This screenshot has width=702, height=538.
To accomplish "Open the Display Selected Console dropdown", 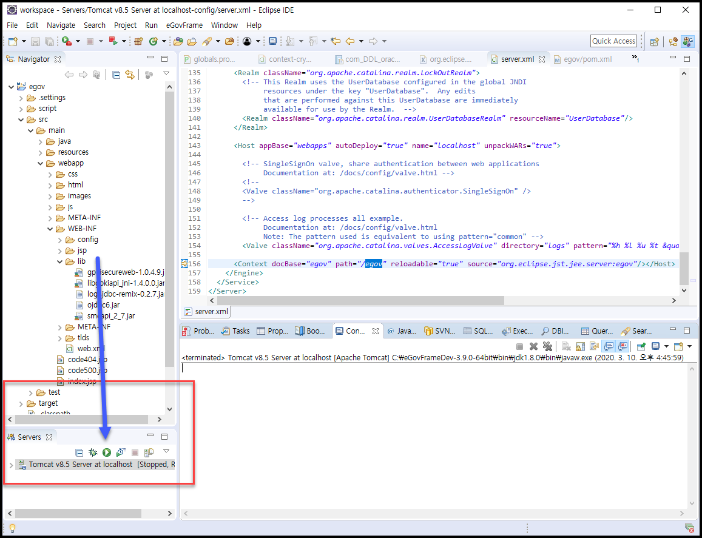I will [x=666, y=346].
